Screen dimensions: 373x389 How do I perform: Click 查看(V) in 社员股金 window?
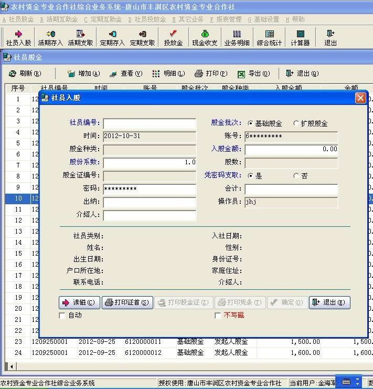point(126,73)
